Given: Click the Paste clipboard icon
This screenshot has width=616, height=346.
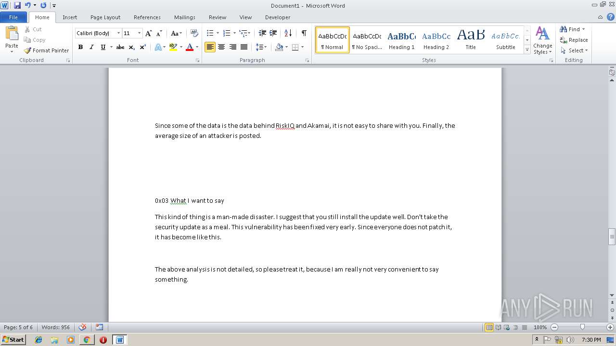Looking at the screenshot, I should coord(12,34).
